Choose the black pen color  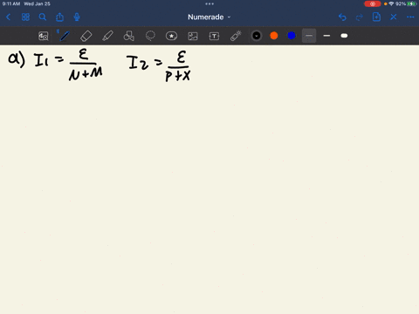257,36
